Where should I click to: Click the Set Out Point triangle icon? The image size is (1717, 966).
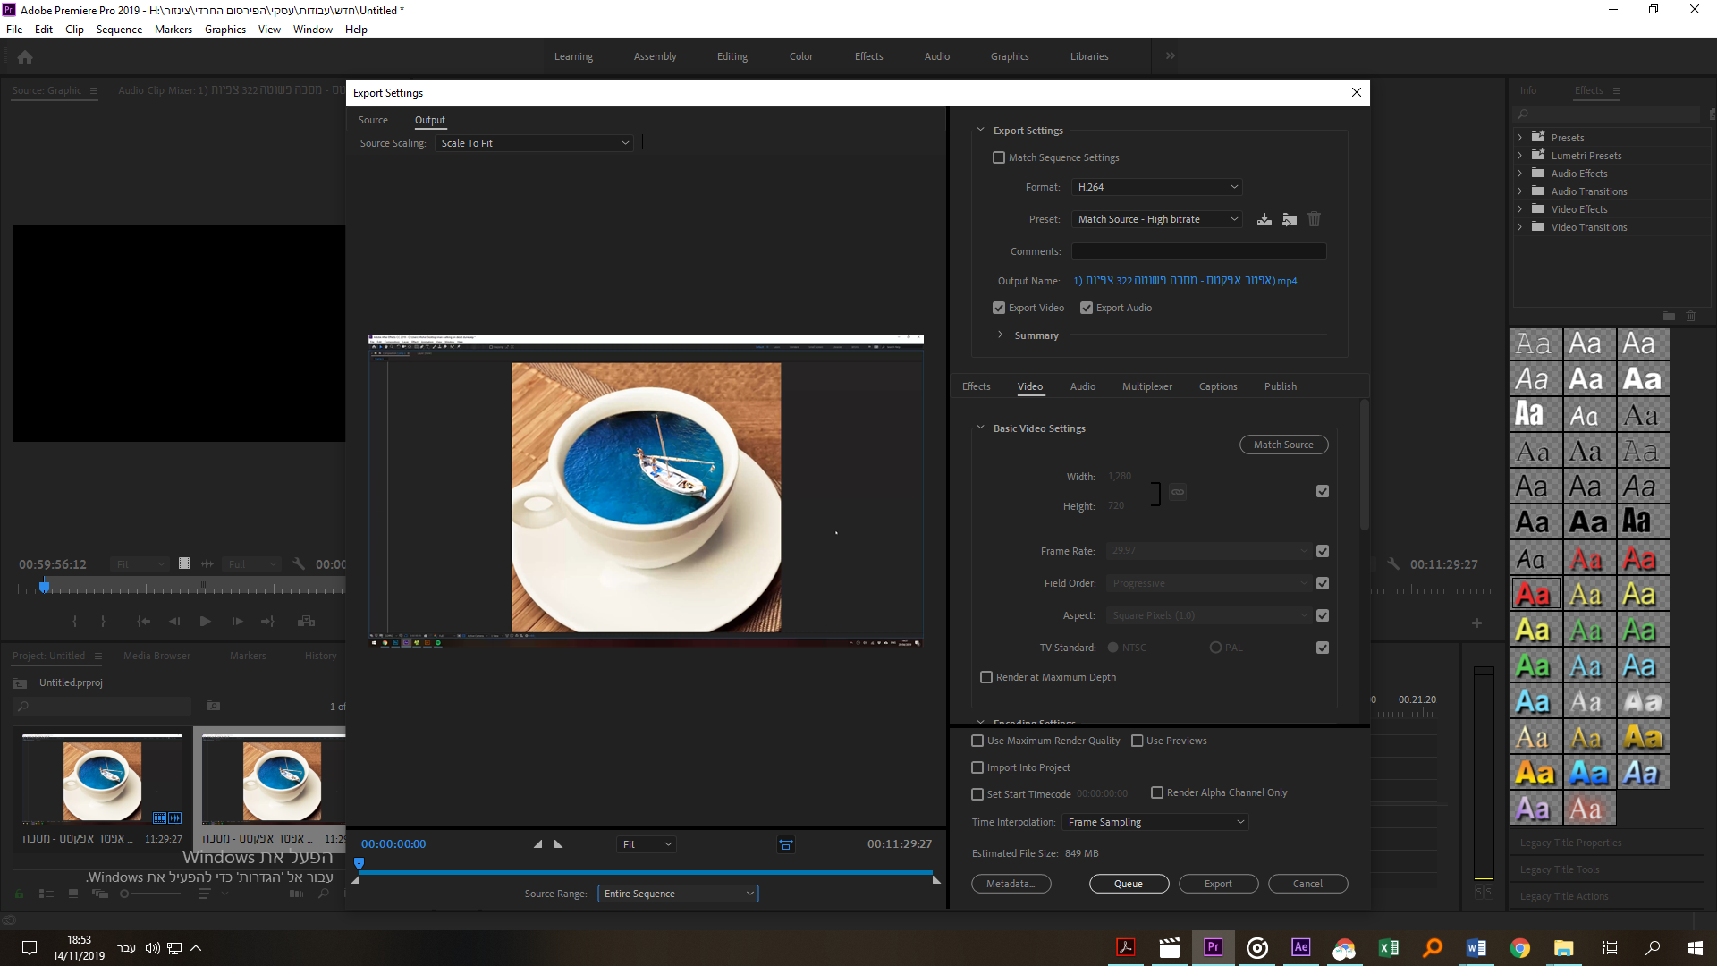coord(559,844)
